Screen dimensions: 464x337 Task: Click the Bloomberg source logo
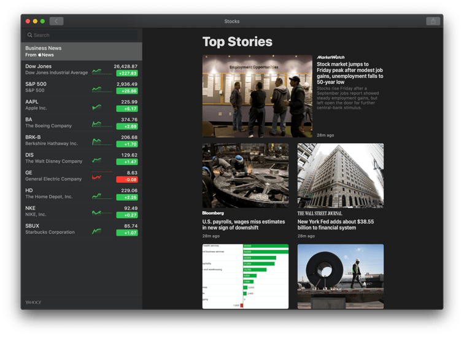213,213
